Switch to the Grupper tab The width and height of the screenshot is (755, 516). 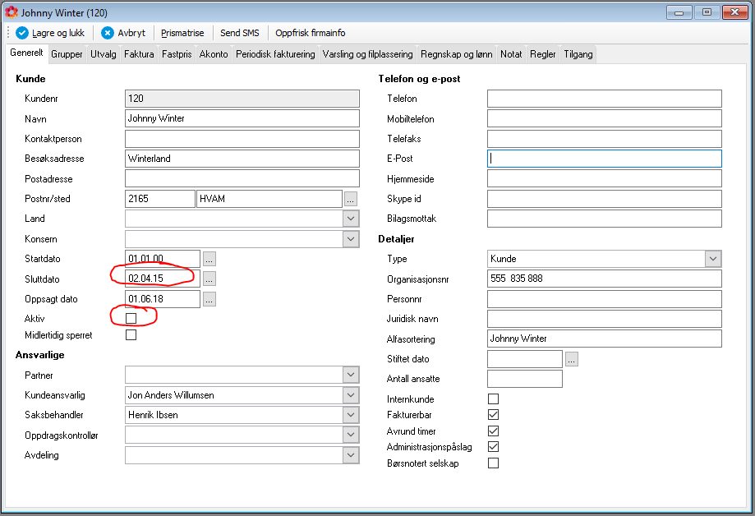click(67, 54)
